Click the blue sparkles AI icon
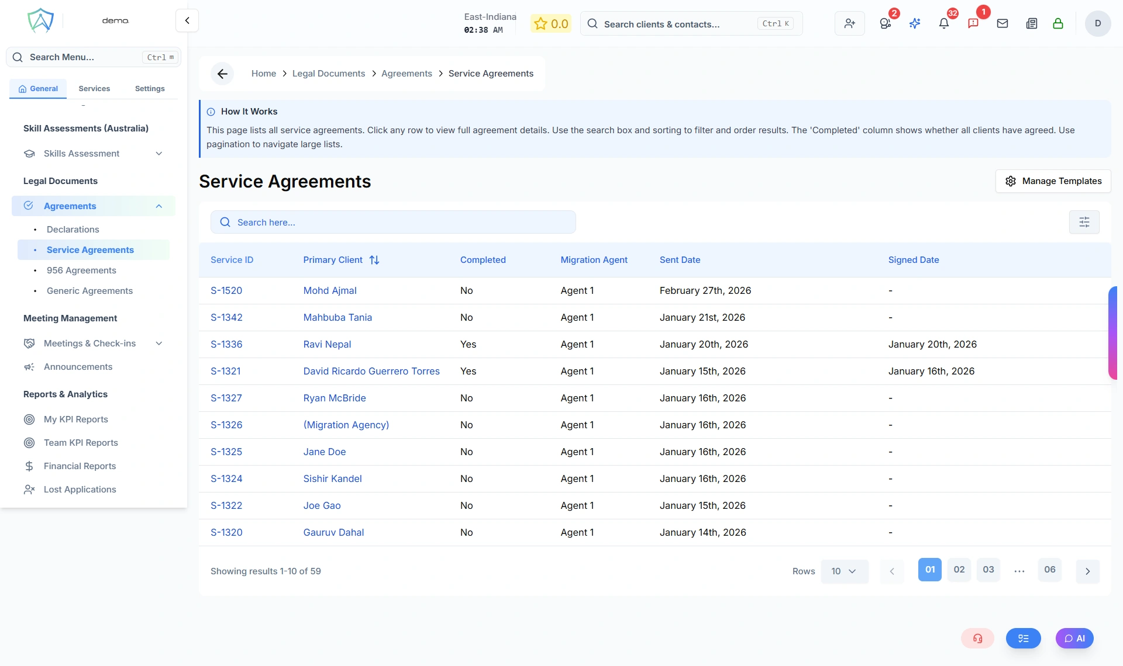The image size is (1123, 666). click(915, 23)
